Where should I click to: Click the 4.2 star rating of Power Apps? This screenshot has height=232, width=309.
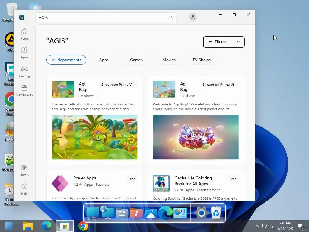(78, 185)
